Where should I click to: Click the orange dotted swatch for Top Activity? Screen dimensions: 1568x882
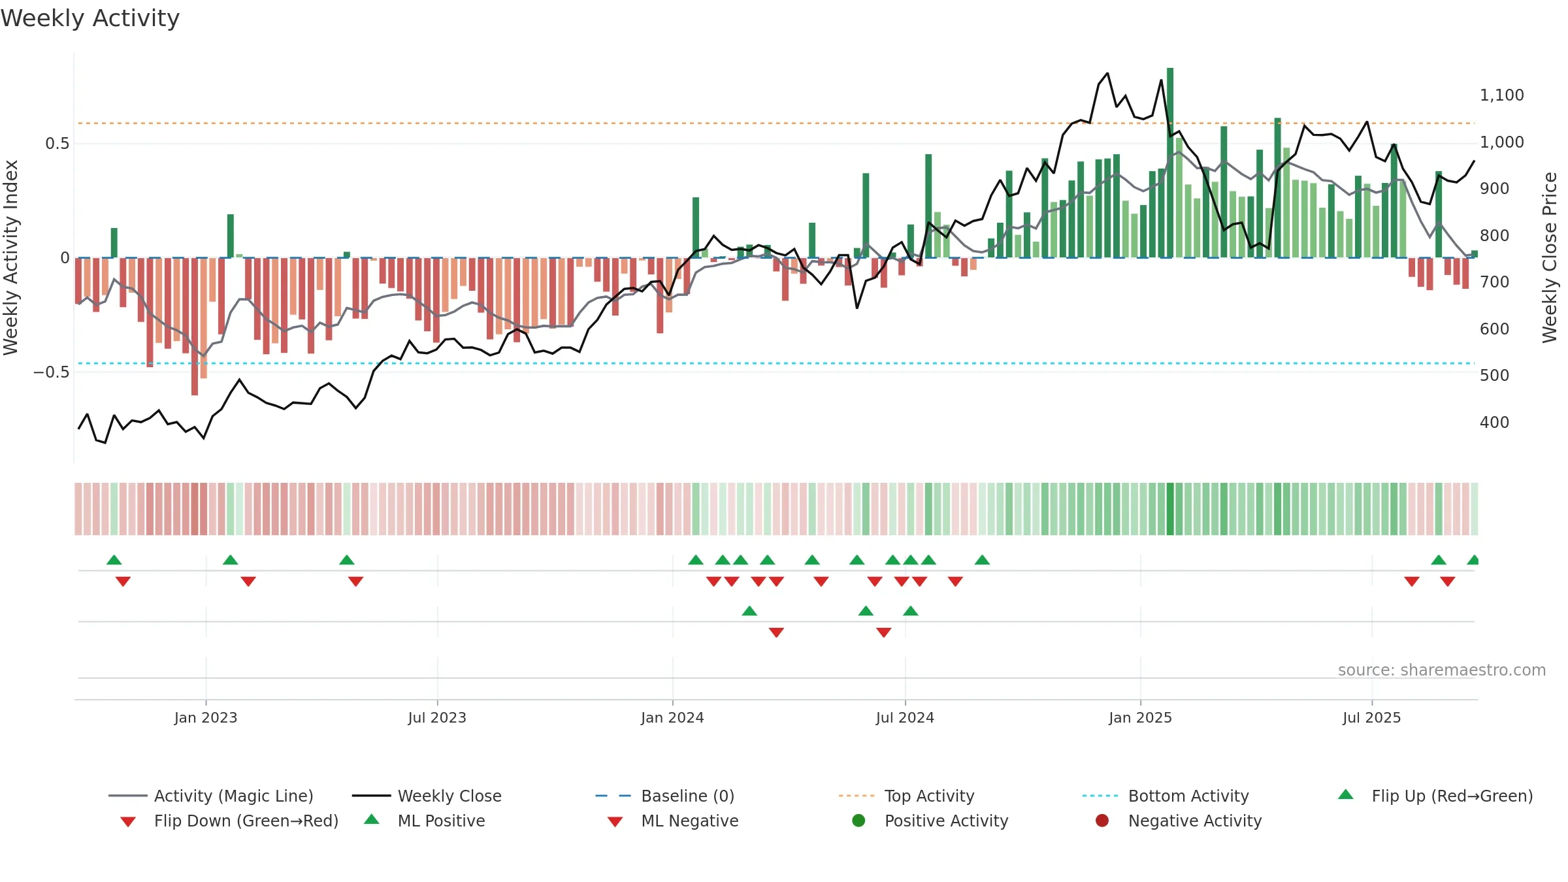point(858,796)
